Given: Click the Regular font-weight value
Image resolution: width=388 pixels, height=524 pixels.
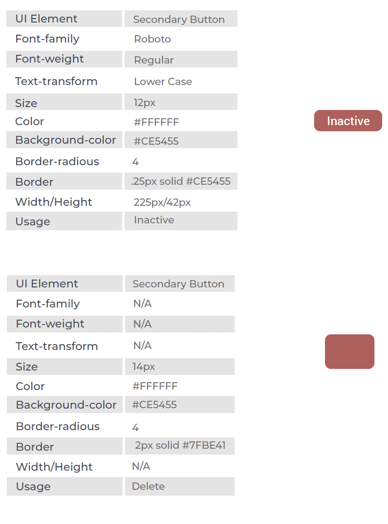Looking at the screenshot, I should point(154,60).
